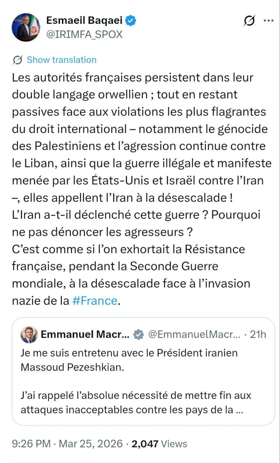Open the #France hashtag
280x463 pixels.
[95, 301]
